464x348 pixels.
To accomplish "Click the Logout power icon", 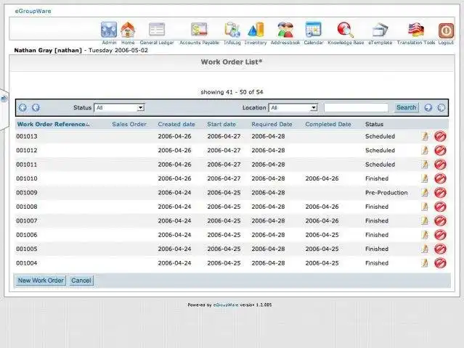I will [446, 30].
